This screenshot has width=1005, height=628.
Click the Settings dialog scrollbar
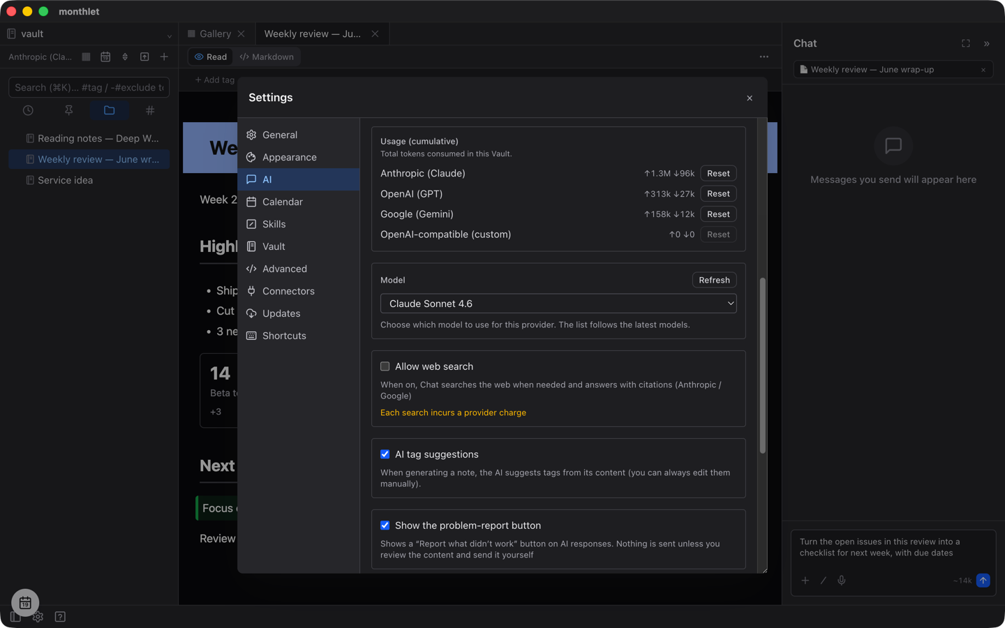762,366
